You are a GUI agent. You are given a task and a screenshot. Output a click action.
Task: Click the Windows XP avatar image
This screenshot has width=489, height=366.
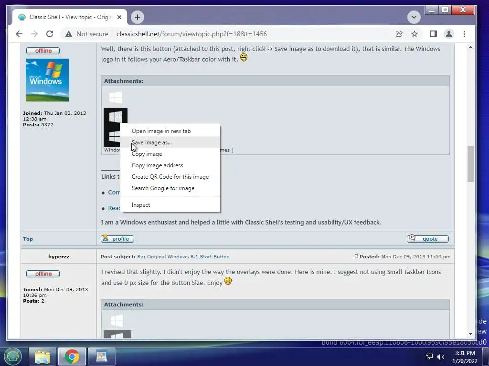coord(47,80)
